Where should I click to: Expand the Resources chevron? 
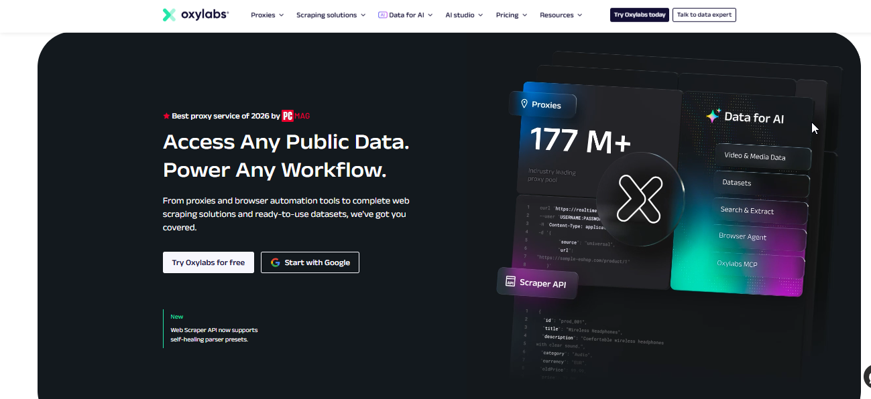(579, 15)
